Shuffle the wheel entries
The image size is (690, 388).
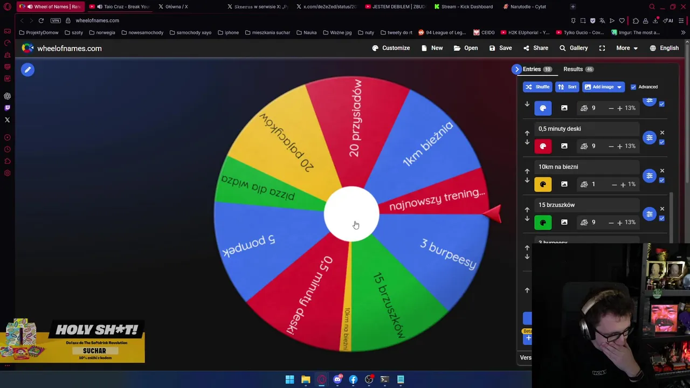click(x=537, y=87)
